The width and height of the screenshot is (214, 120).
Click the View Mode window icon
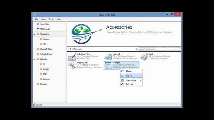point(122,80)
